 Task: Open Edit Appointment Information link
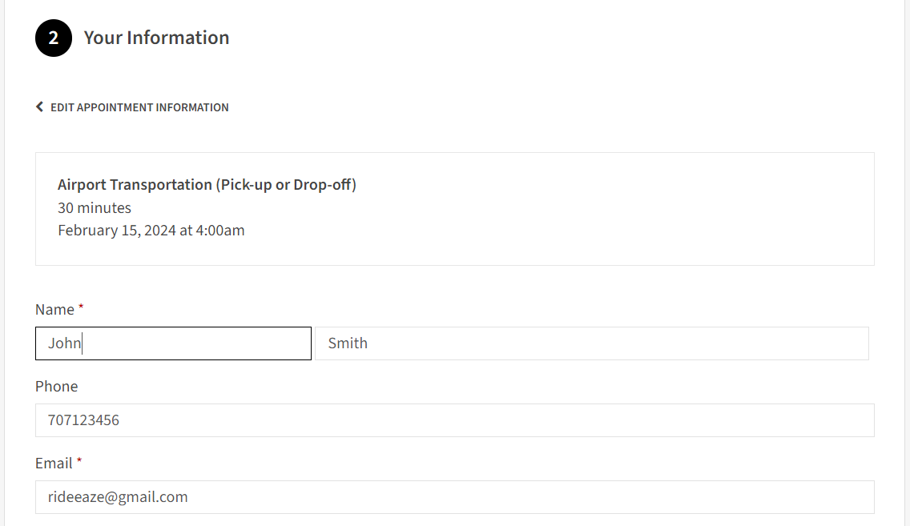click(x=139, y=107)
